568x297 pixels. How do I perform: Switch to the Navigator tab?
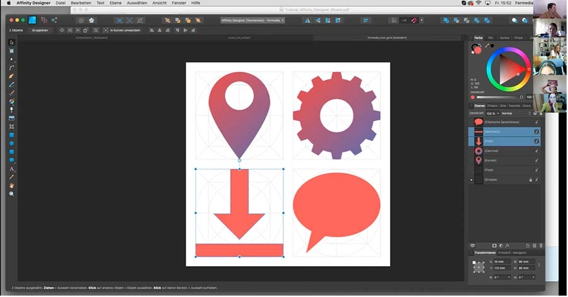tap(519, 252)
